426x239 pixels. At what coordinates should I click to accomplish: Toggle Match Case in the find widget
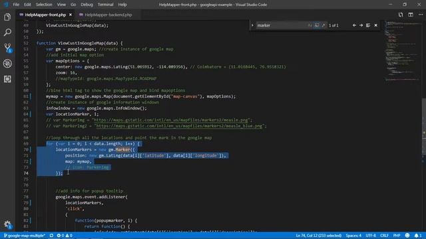pyautogui.click(x=310, y=25)
